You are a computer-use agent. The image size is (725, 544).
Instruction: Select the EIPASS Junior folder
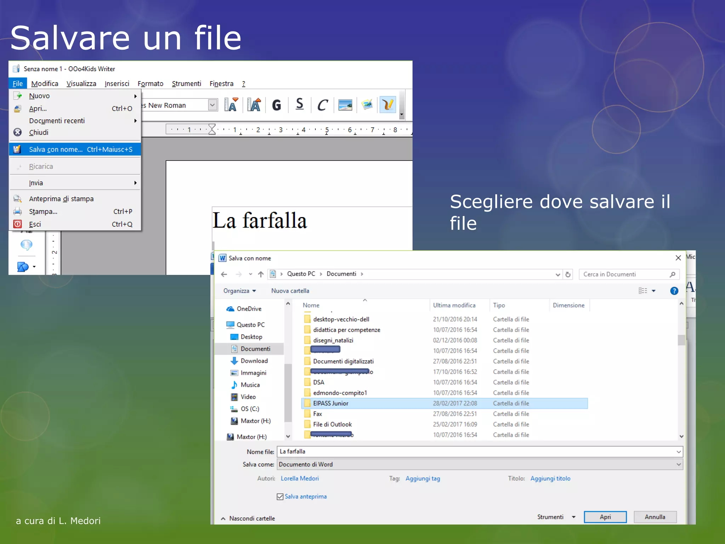coord(331,403)
